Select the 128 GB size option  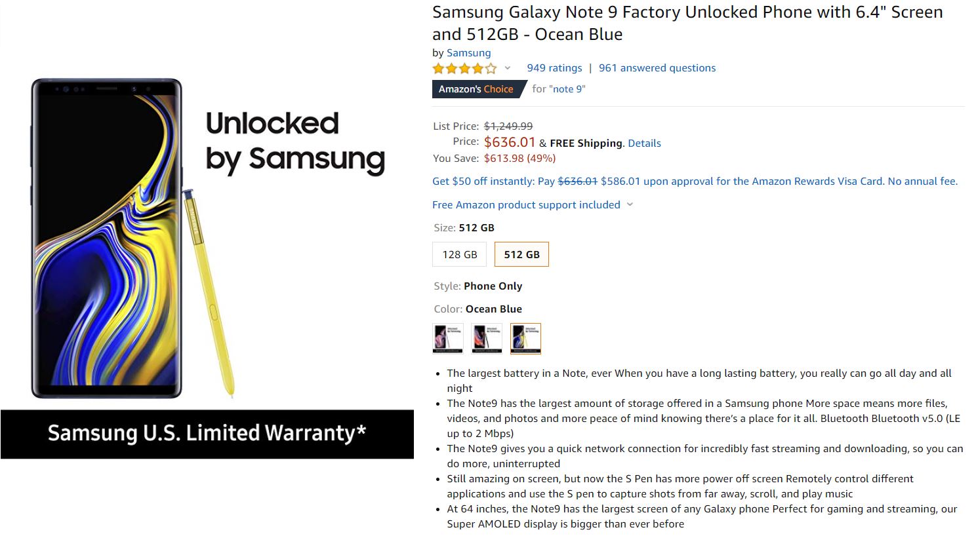point(460,254)
